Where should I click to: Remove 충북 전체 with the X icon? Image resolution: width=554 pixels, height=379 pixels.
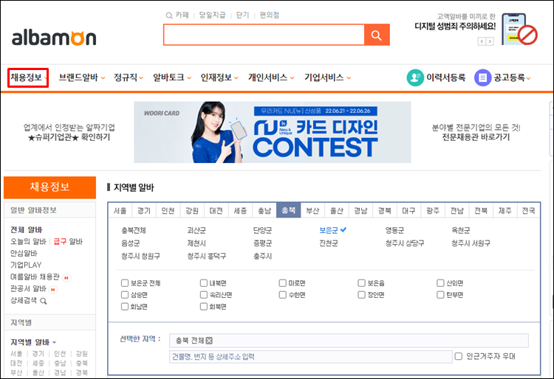[x=209, y=341]
